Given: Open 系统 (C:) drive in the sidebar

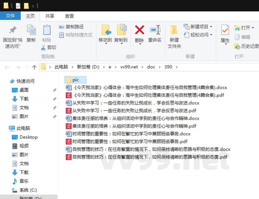Looking at the screenshot, I should pos(24,190).
